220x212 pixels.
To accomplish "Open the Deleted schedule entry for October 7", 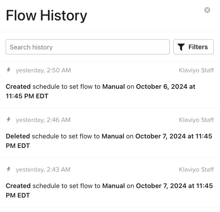I will (x=109, y=141).
